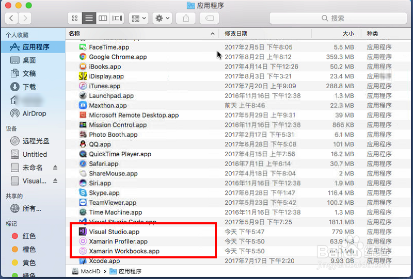Select the Photo Booth.app icon
The image size is (413, 279).
pos(83,135)
